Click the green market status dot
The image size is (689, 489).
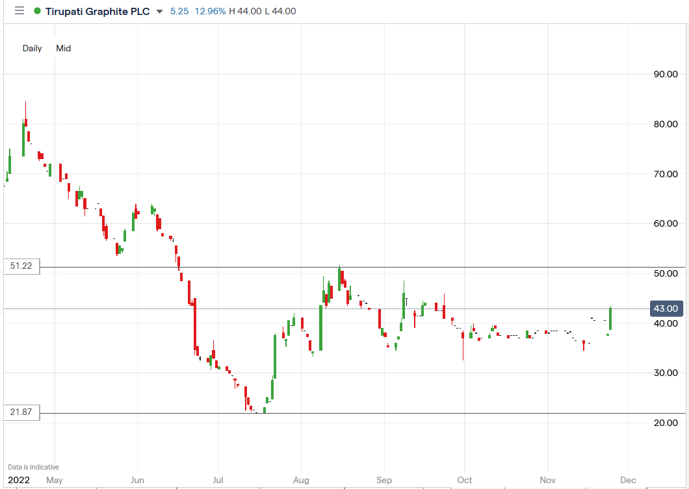[37, 11]
